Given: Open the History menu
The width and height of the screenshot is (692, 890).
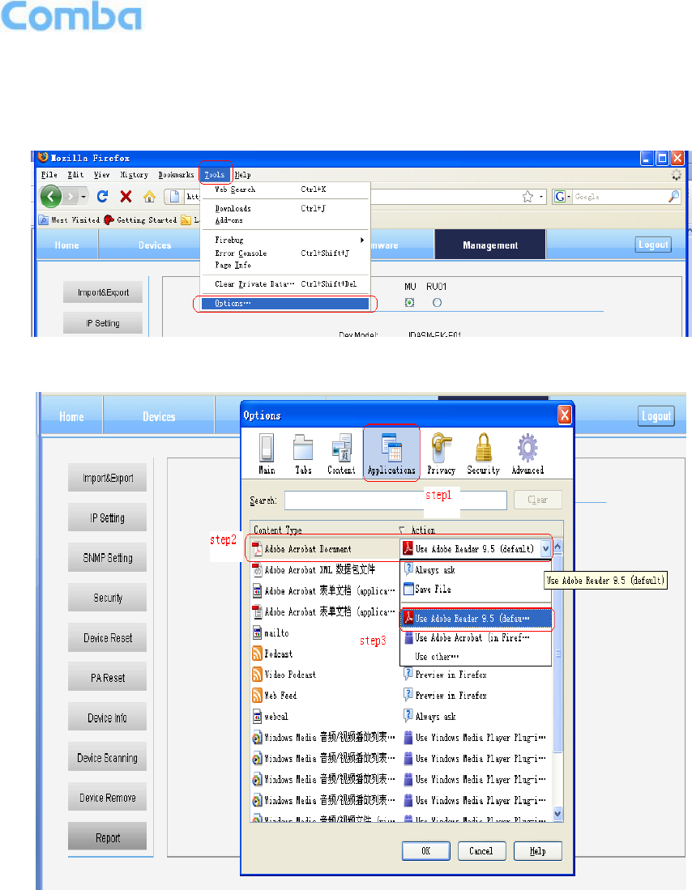Looking at the screenshot, I should [134, 175].
